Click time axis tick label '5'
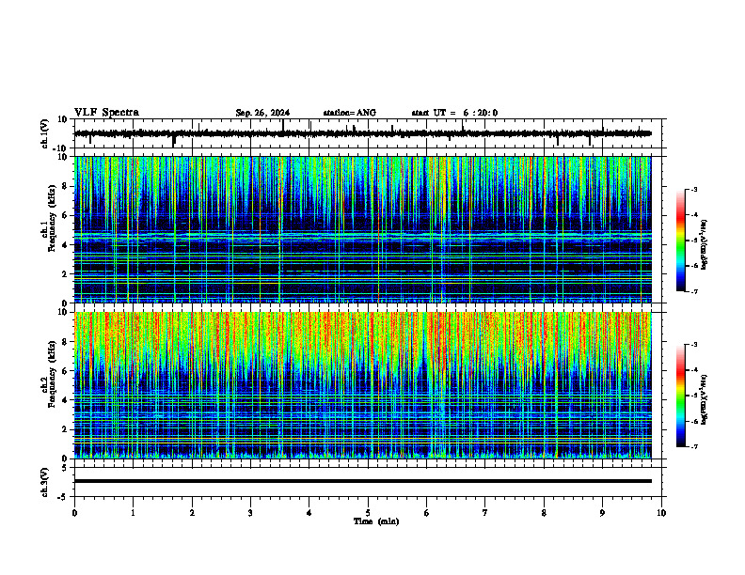Screen dimensions: 745x575 click(x=368, y=513)
